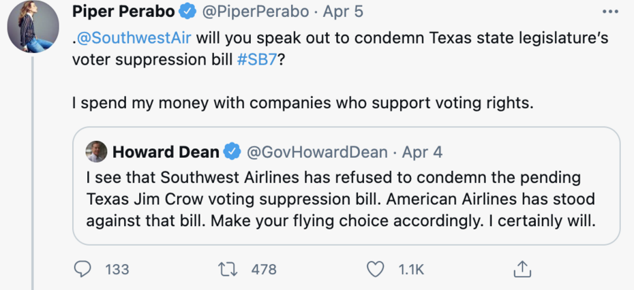The image size is (634, 290).
Task: Click the 478 retweet count
Action: [x=264, y=270]
